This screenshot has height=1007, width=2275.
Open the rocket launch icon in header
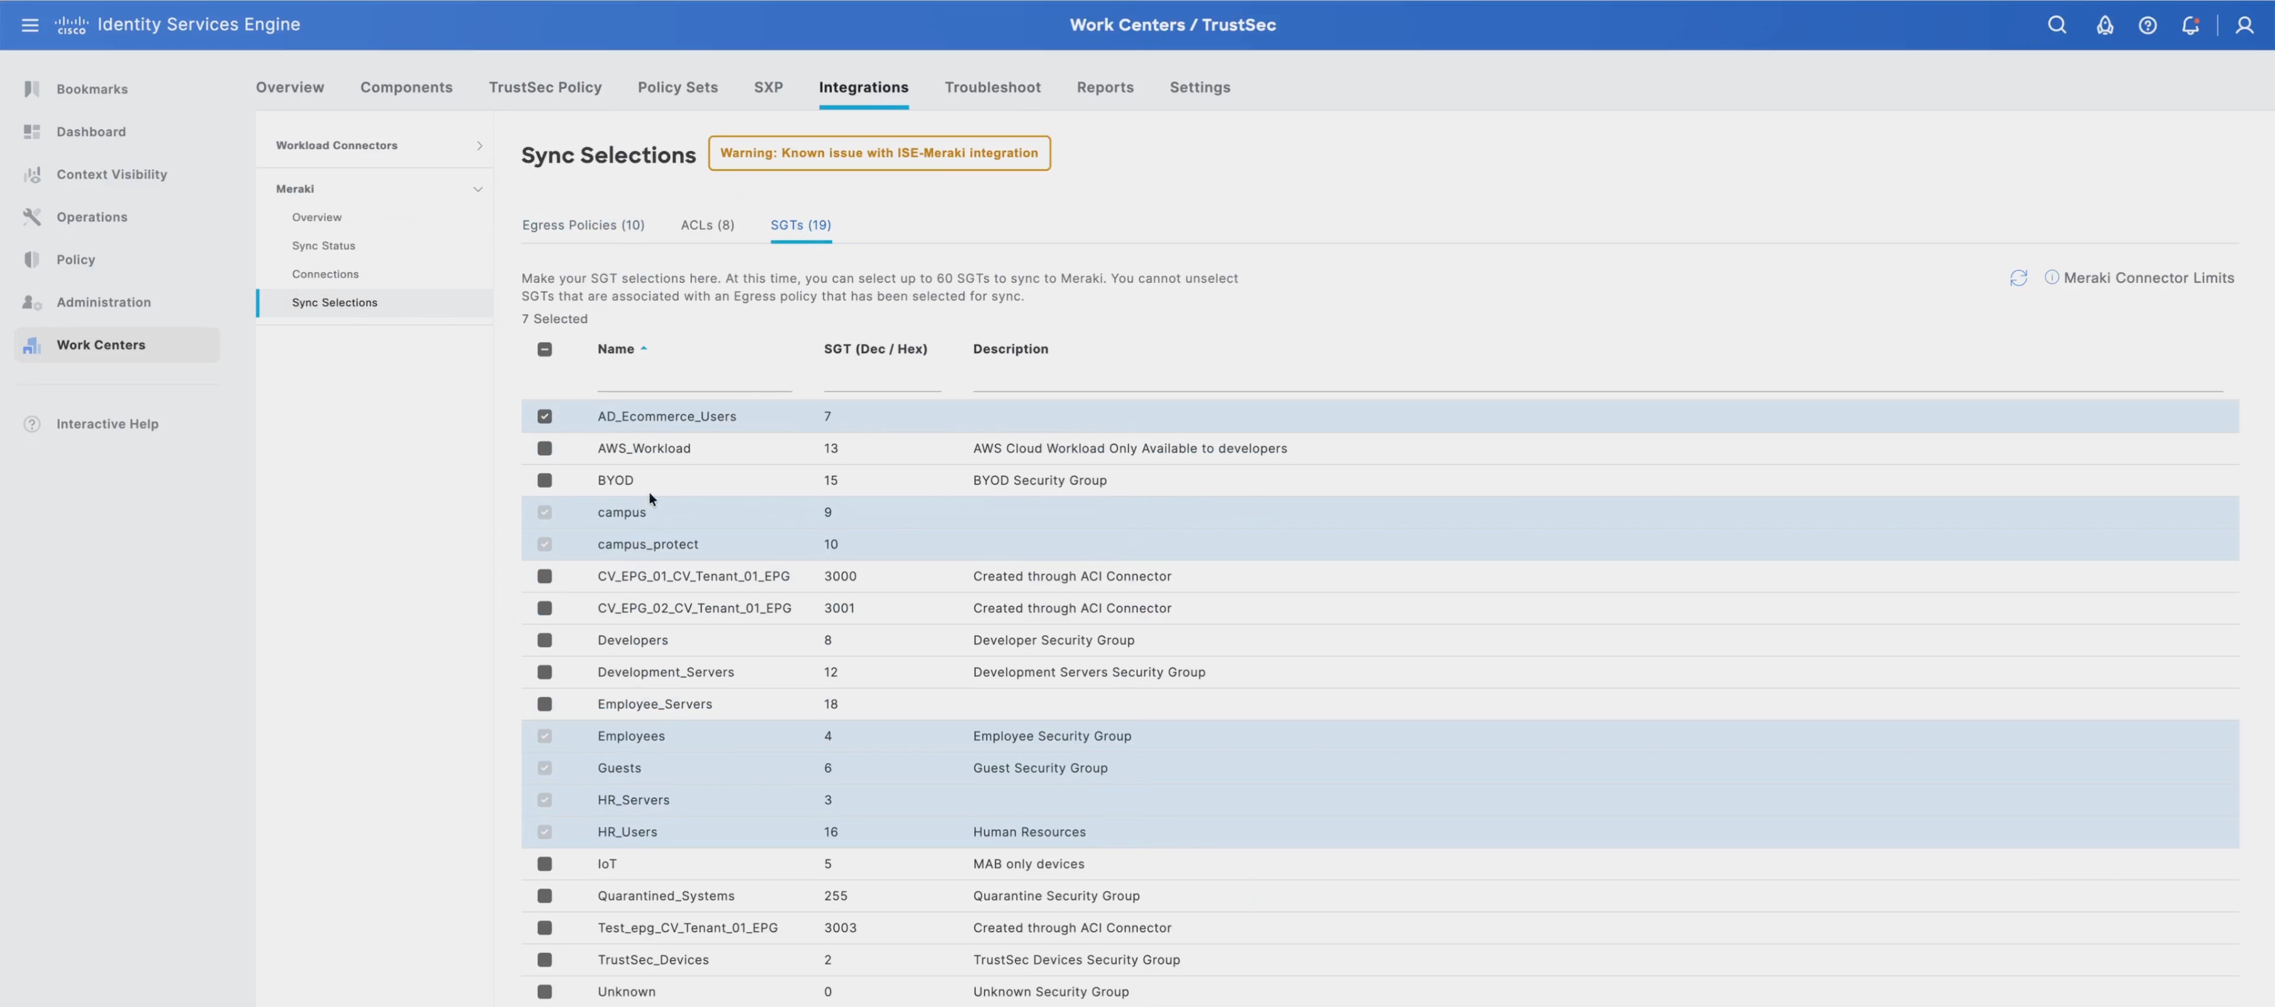pyautogui.click(x=2105, y=26)
